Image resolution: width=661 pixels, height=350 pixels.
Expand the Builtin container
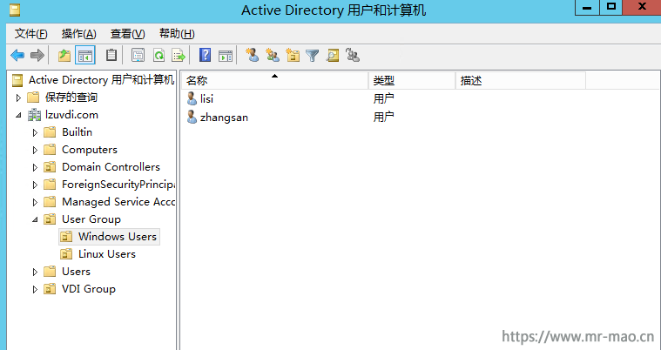tap(36, 133)
